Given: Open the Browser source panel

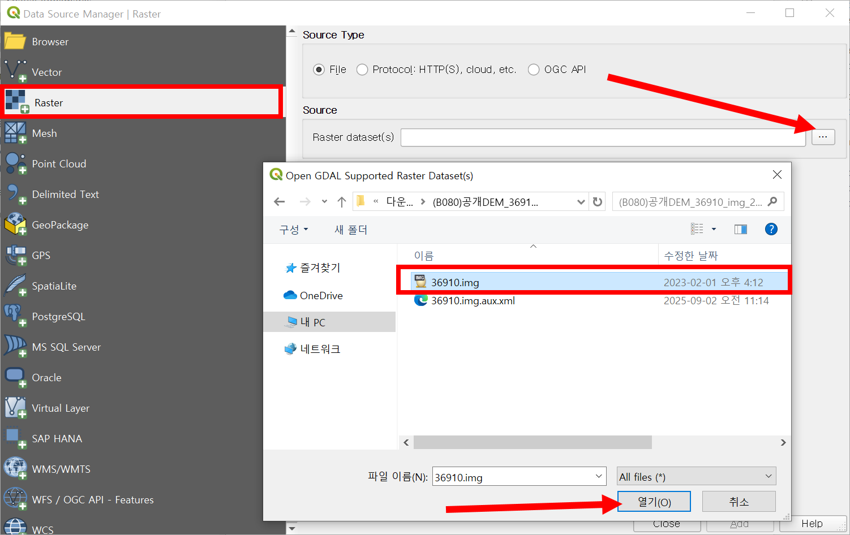Looking at the screenshot, I should pyautogui.click(x=141, y=41).
